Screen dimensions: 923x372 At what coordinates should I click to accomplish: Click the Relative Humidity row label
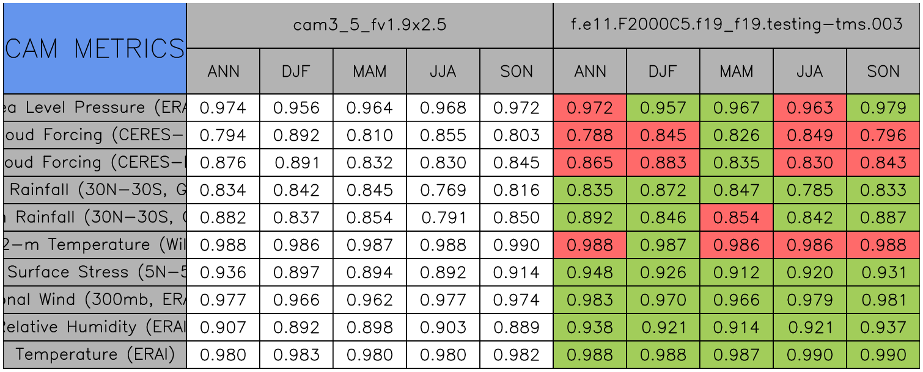(95, 327)
